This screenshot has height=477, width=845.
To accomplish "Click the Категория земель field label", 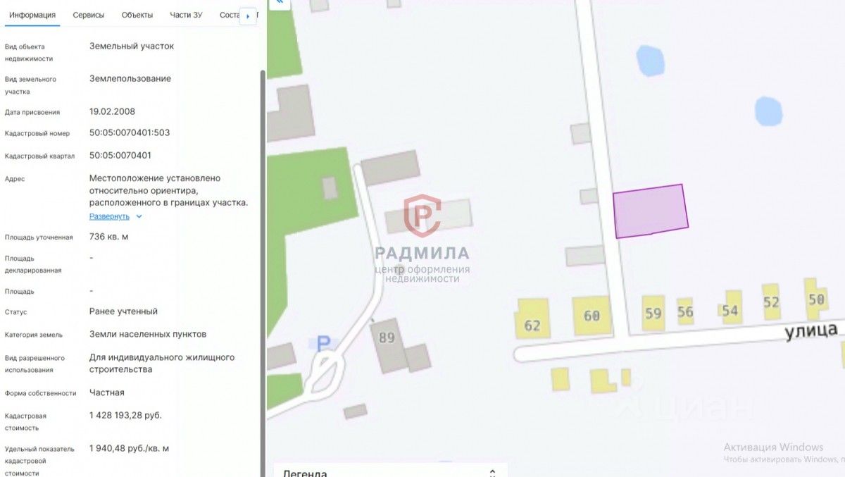I will (x=34, y=335).
